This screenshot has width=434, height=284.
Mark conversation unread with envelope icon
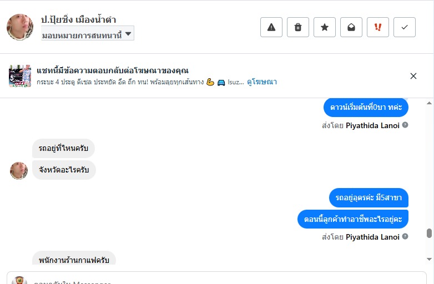(x=351, y=27)
